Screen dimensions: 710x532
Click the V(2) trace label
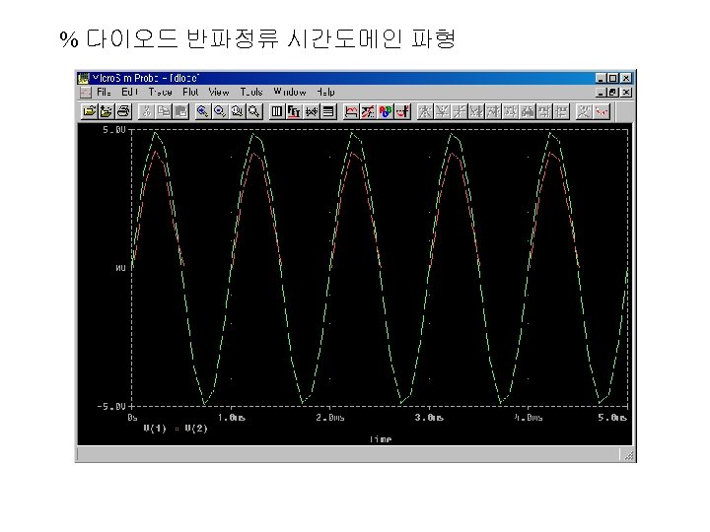pos(196,429)
